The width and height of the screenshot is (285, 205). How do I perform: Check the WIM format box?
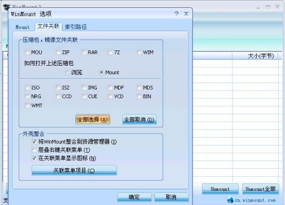139,52
